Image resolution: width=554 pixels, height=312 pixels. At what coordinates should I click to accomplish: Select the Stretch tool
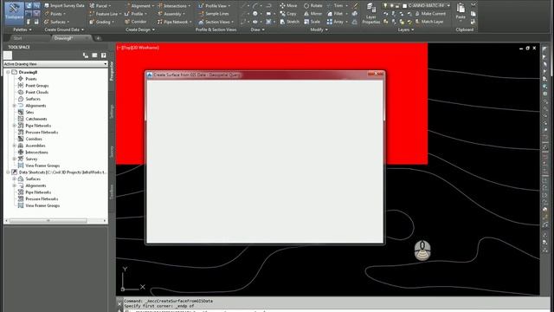(x=289, y=22)
